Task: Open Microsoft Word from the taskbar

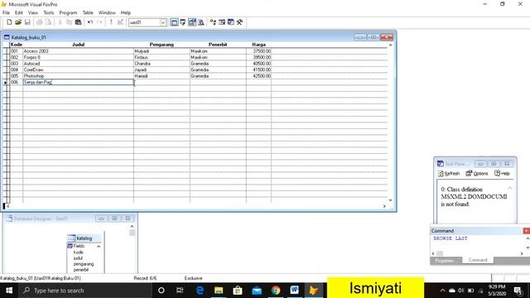Action: [295, 291]
